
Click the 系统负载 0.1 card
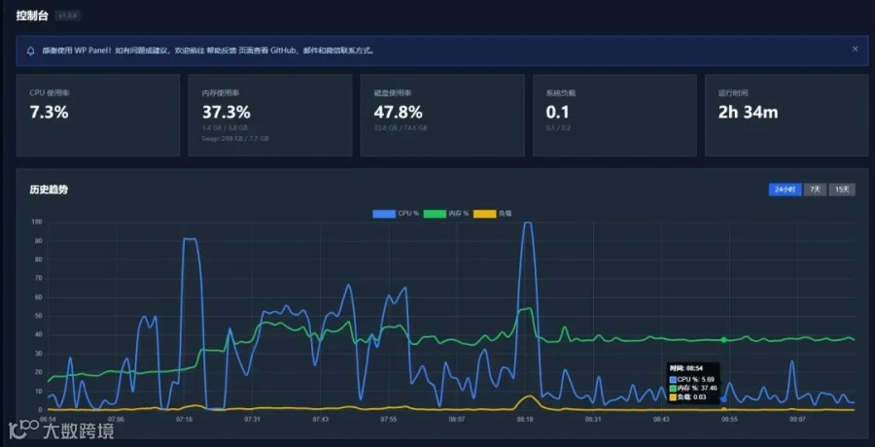point(614,116)
